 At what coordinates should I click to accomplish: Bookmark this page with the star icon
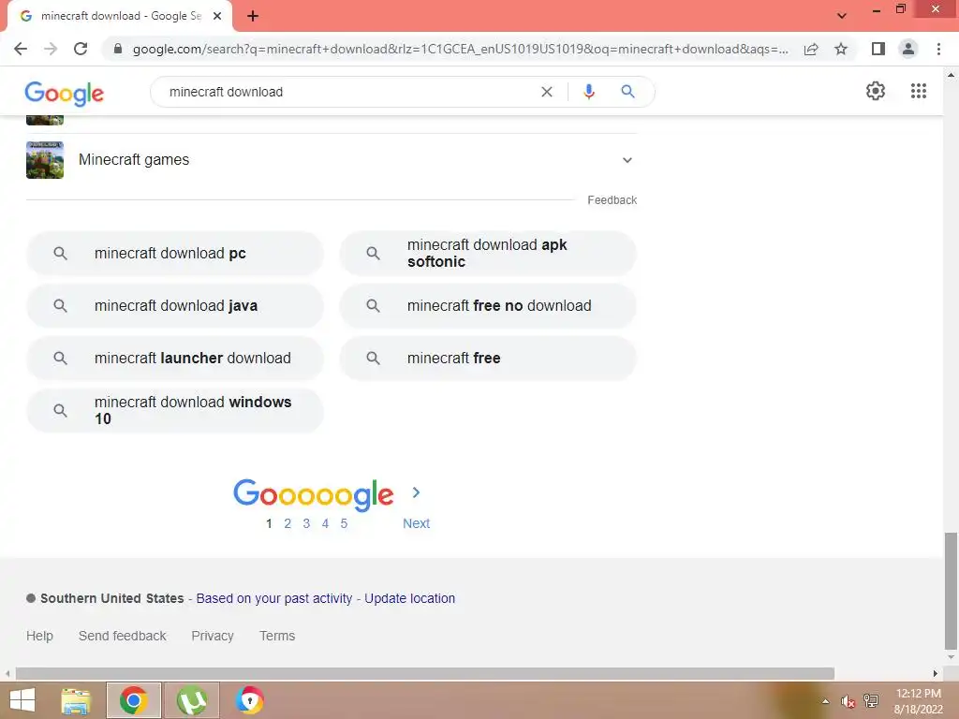[x=842, y=49]
